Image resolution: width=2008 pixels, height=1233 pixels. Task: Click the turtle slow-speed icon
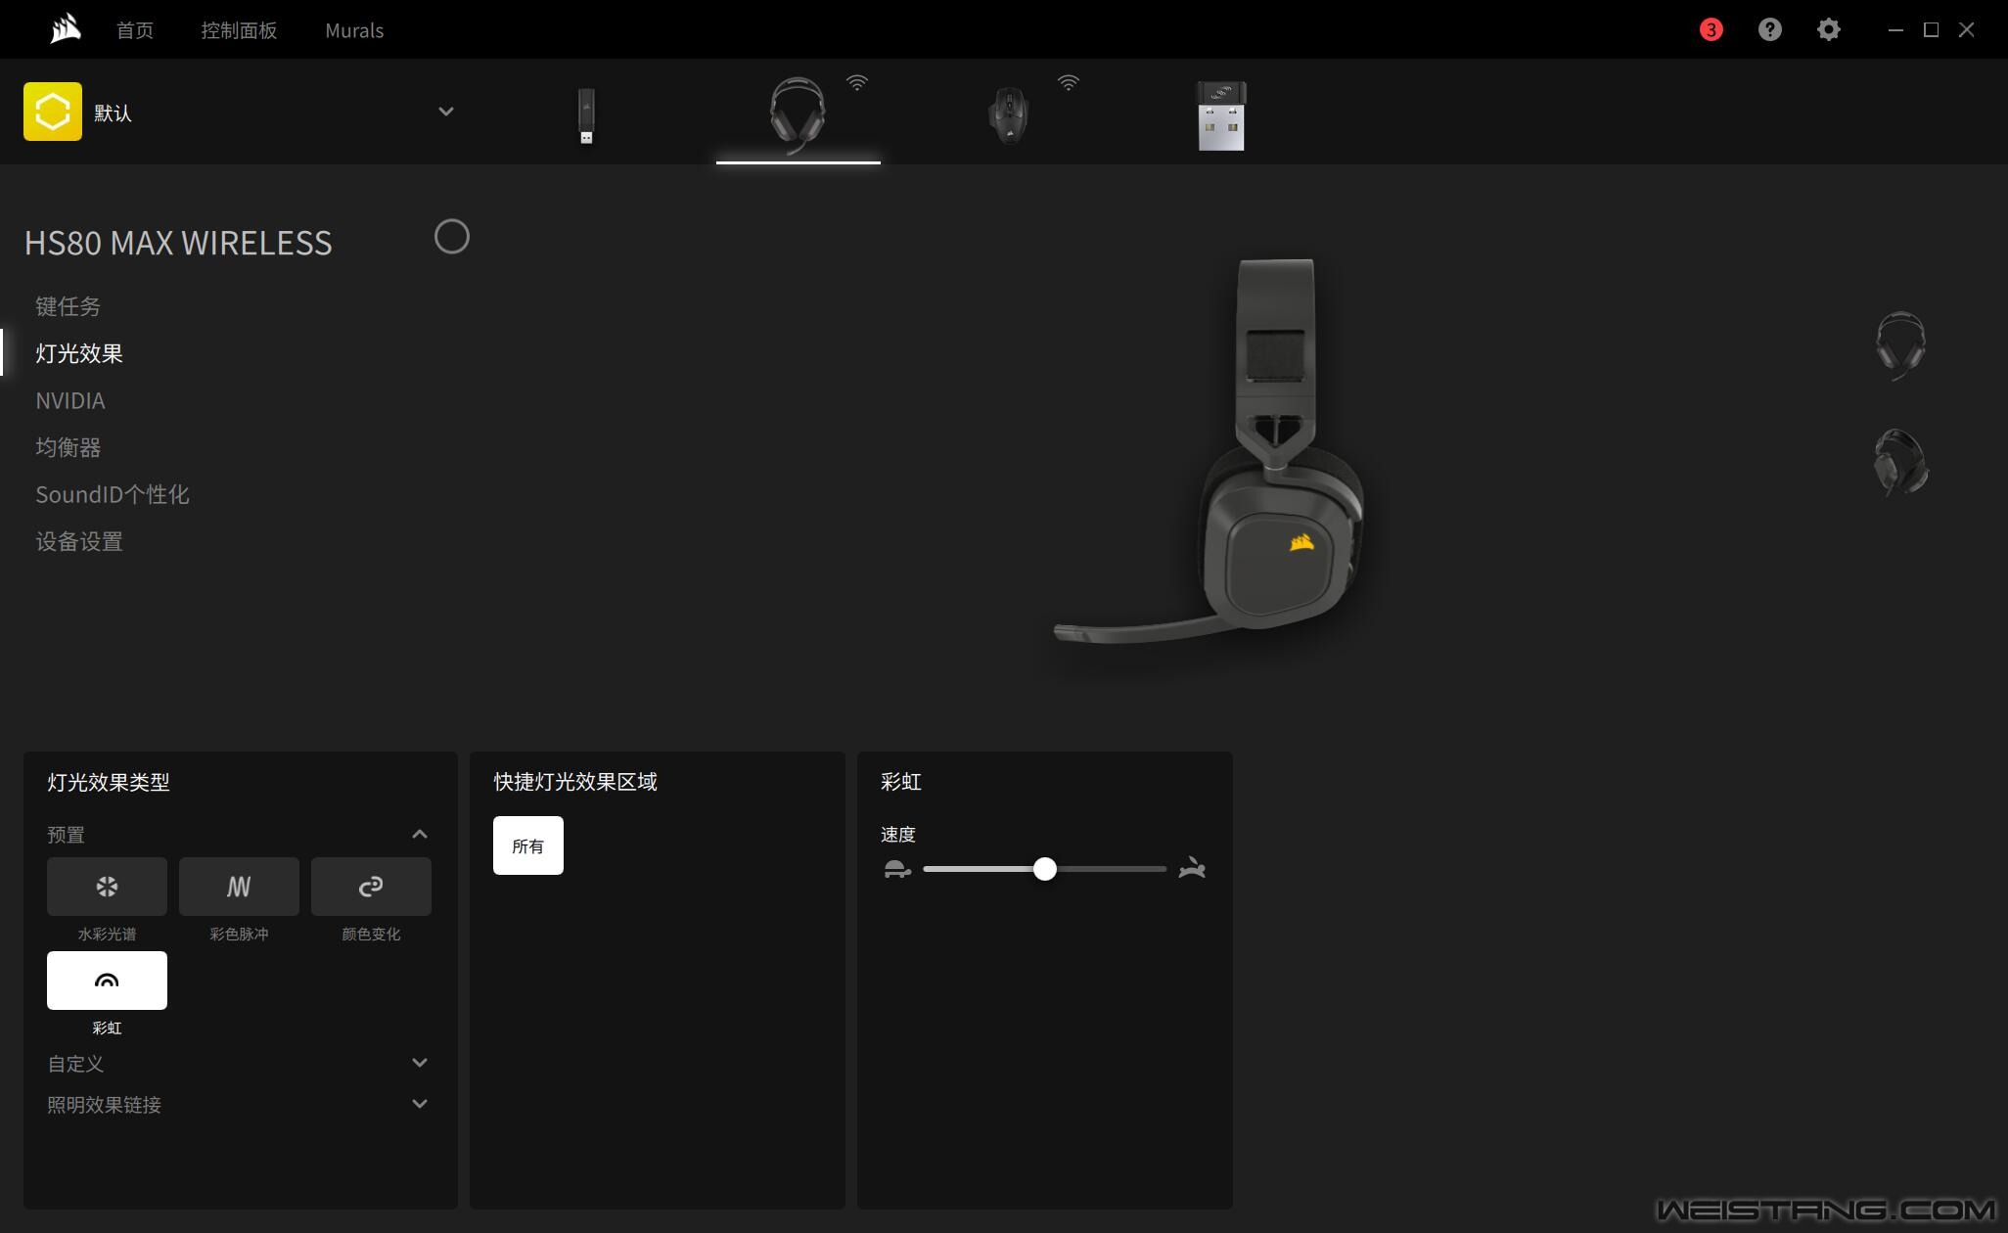point(897,869)
